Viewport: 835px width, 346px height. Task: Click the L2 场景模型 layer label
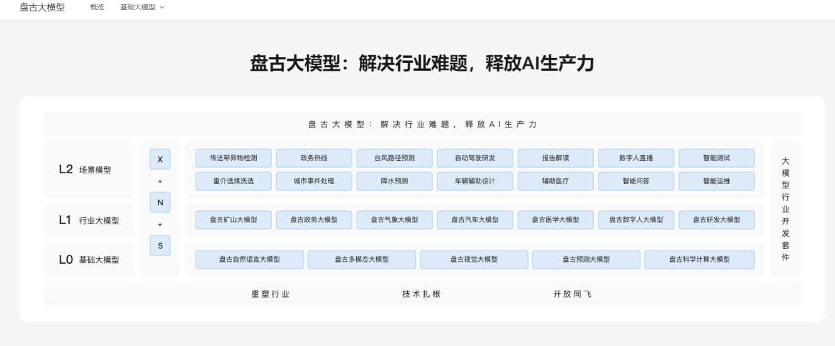coord(89,170)
